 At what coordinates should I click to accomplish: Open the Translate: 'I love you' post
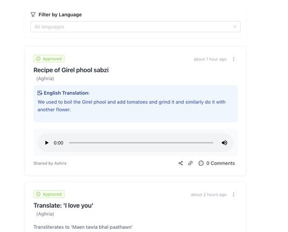[64, 206]
